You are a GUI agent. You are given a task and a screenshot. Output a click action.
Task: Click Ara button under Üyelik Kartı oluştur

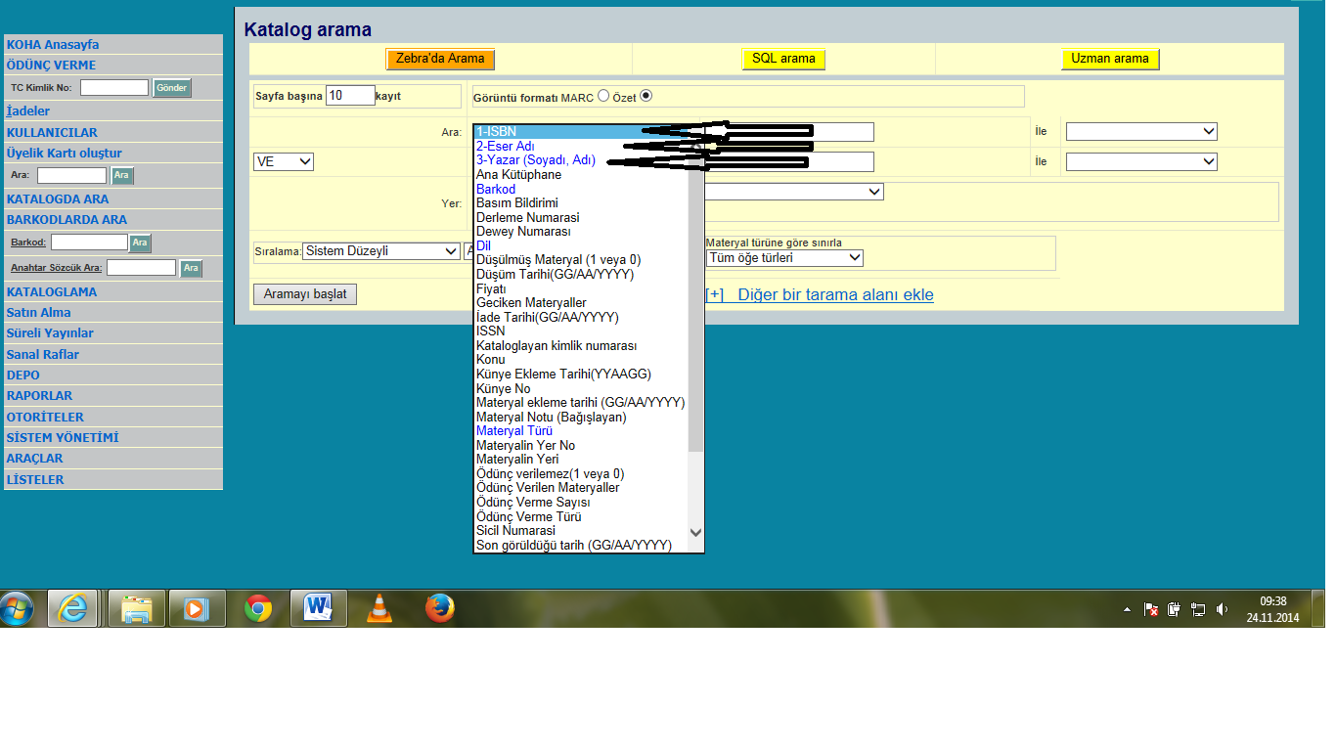coord(122,176)
